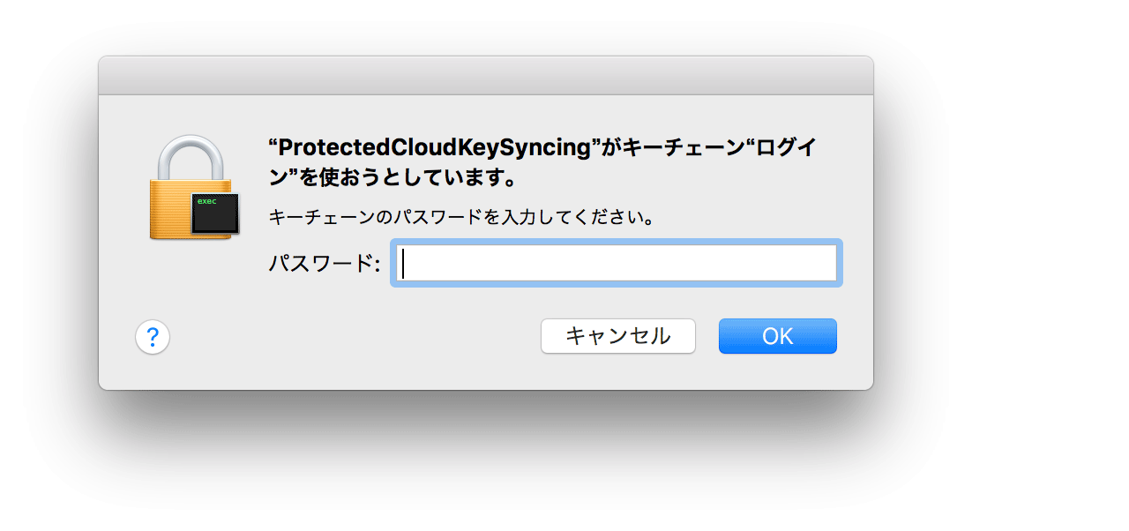
Task: Click the ProtectedCloudKeySyncing bold heading text
Action: 433,148
